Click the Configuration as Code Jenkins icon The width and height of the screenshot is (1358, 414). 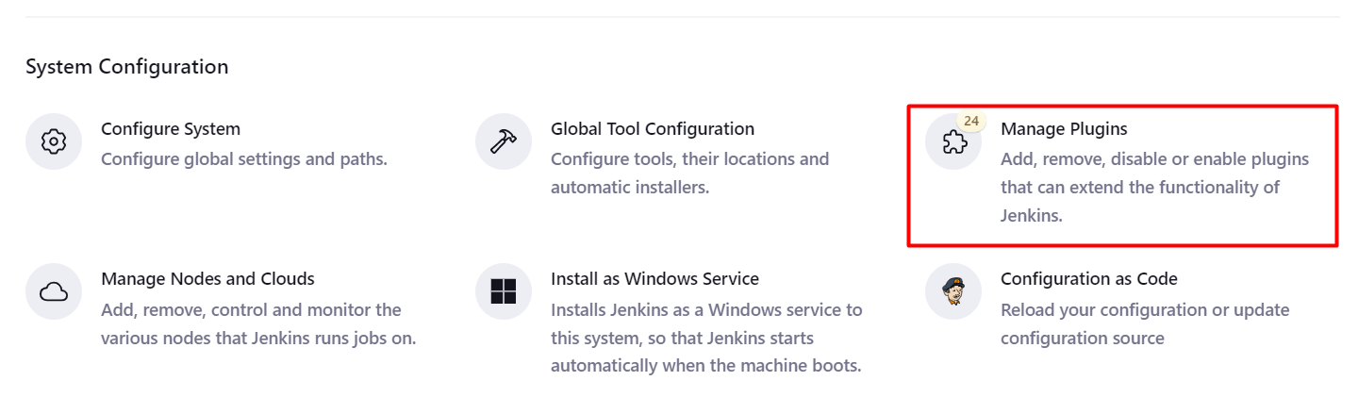953,292
